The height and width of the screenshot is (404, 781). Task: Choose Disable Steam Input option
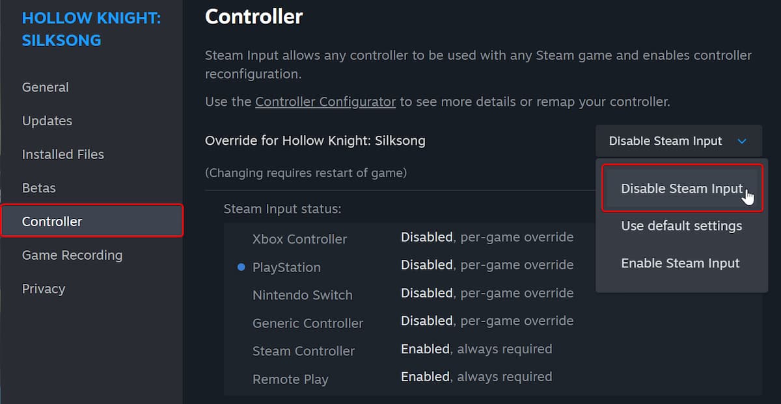pyautogui.click(x=681, y=188)
